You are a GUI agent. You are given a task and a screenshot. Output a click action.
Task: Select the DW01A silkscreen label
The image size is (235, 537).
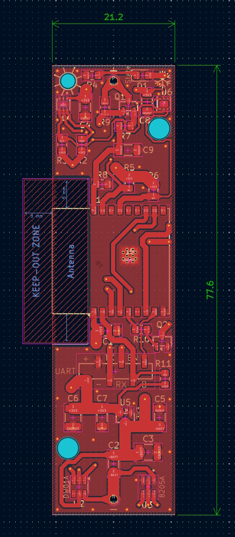coord(67,487)
